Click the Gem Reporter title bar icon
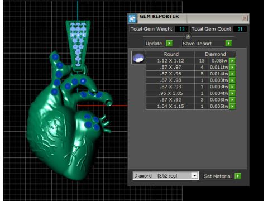268x201 pixels. point(132,18)
